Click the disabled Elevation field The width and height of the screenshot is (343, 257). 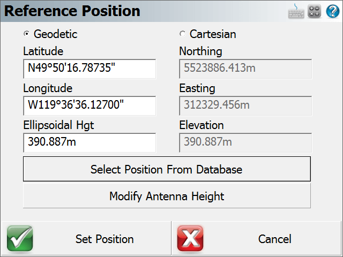coord(245,142)
